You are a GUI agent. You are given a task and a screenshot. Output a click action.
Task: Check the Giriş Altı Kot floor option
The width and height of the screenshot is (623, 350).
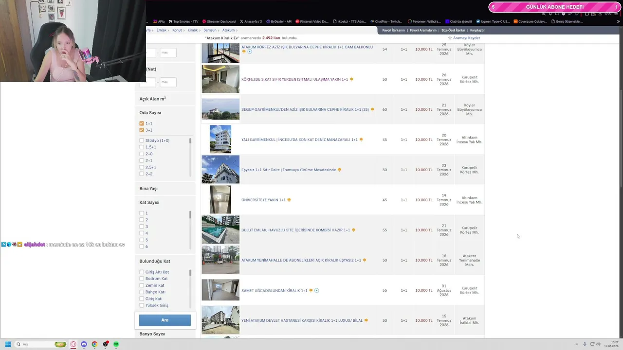point(142,272)
